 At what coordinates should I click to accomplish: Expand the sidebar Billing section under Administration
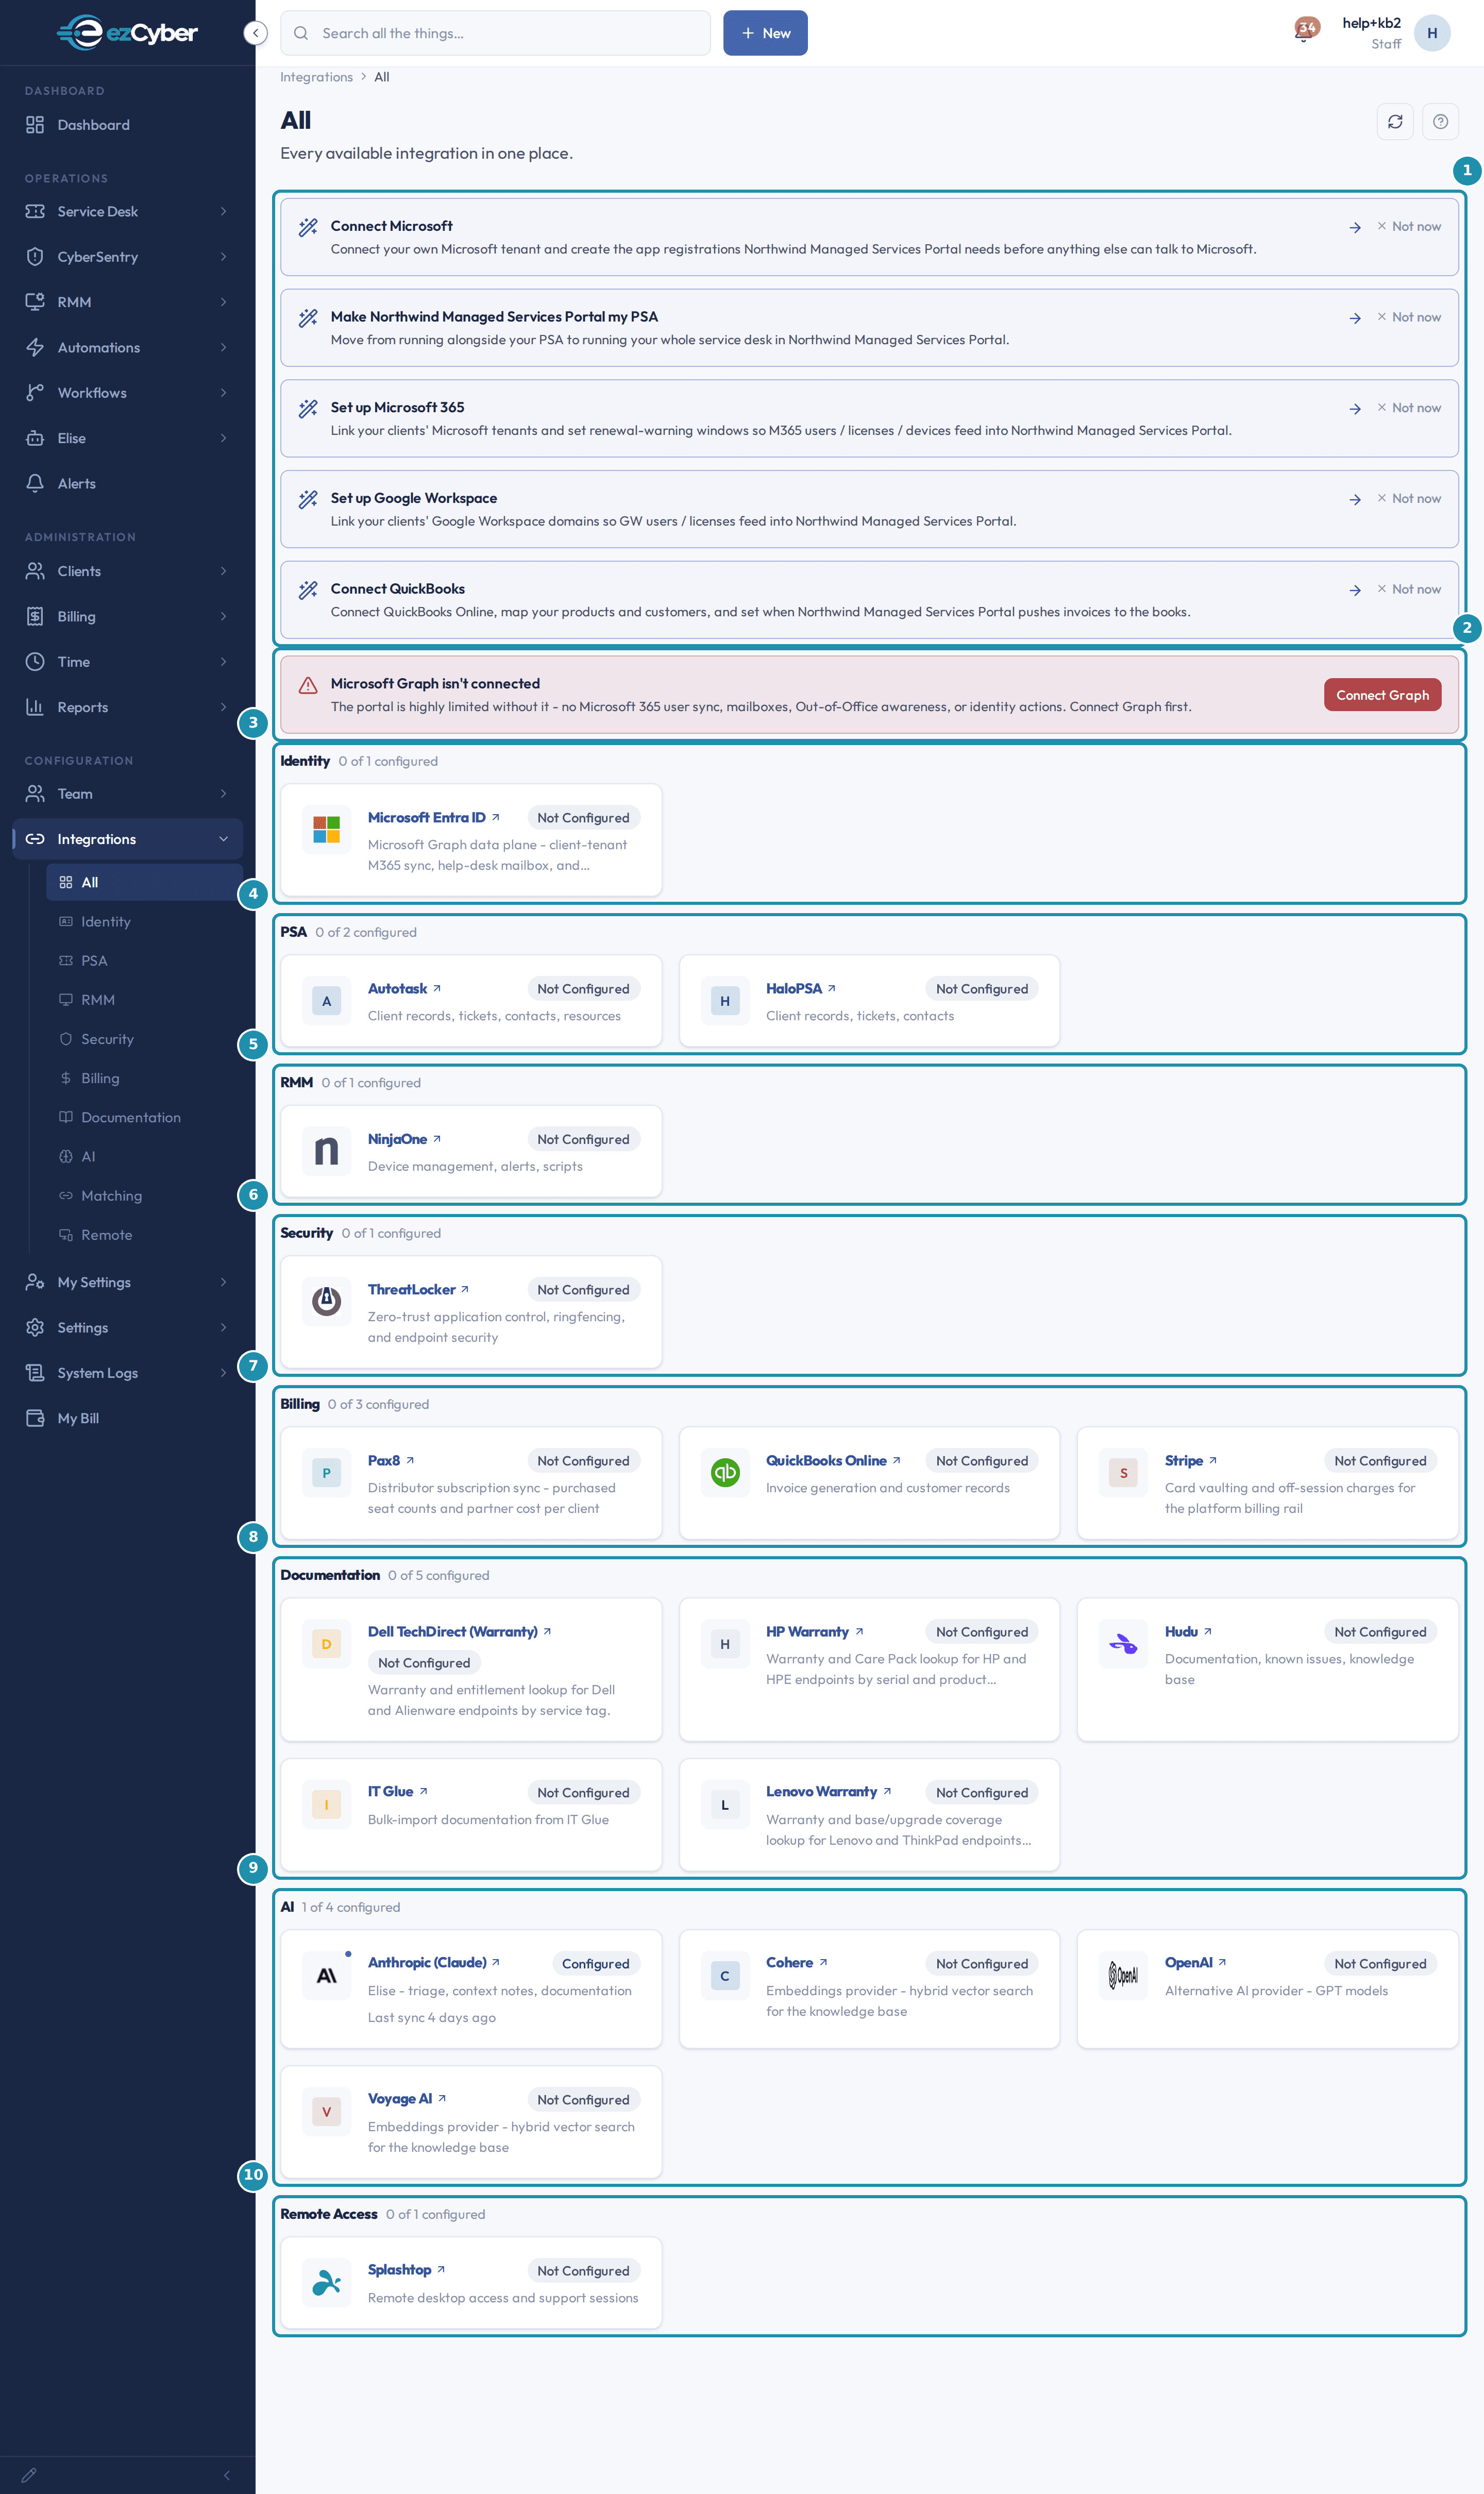tap(128, 617)
